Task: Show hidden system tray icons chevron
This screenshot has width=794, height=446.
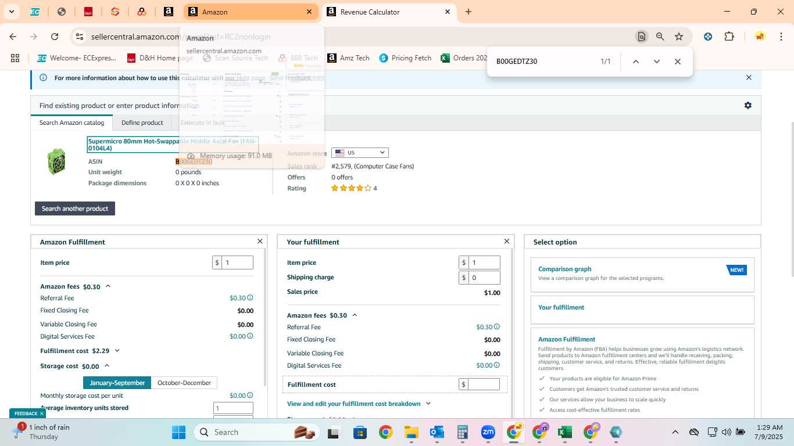Action: (675, 432)
